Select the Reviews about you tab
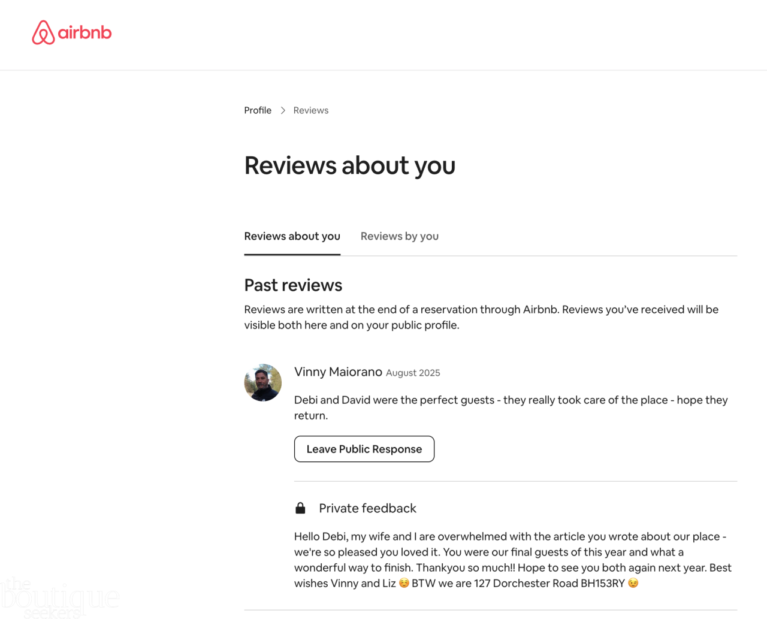This screenshot has height=619, width=767. click(292, 236)
